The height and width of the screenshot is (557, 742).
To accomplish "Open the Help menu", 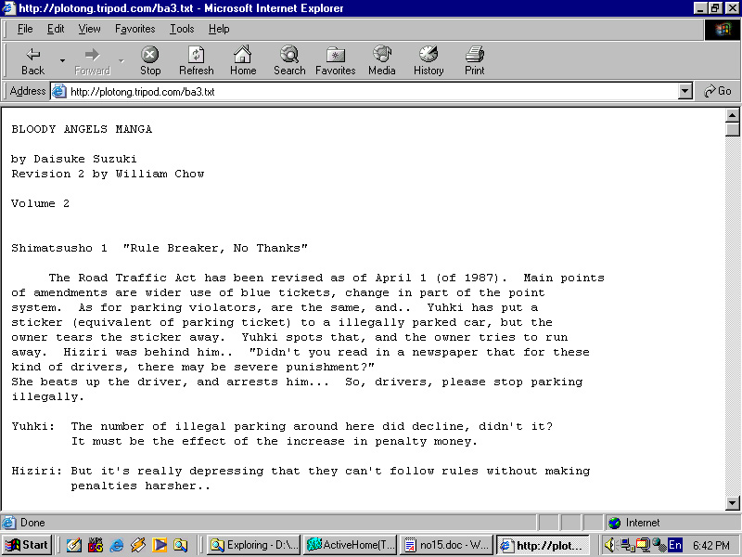I will [x=219, y=29].
